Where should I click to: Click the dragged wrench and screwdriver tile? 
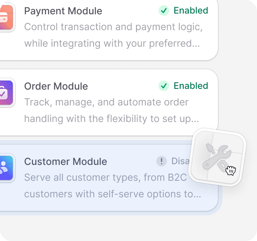217,157
